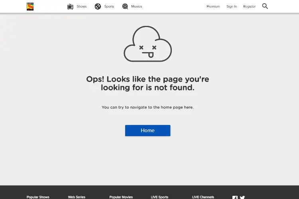Open the Movies menu item
The width and height of the screenshot is (299, 199).
pos(137,6)
